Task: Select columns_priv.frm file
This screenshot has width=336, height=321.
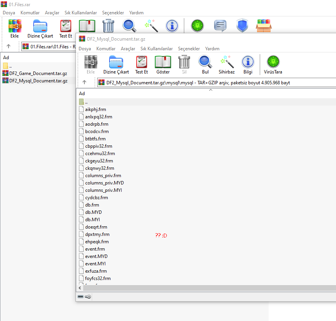Action: (100, 176)
